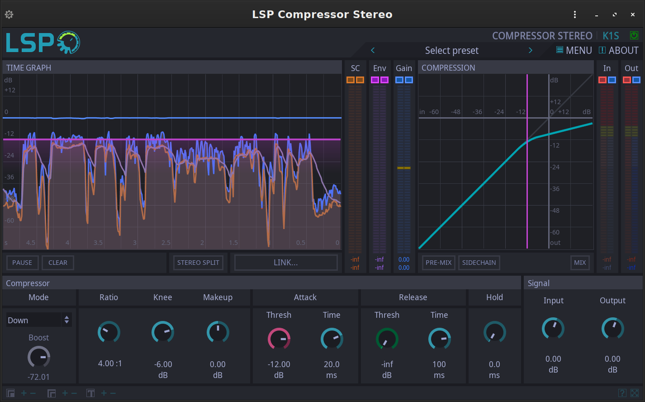The image size is (645, 402).
Task: Click the SIDECHAIN button
Action: pos(479,263)
